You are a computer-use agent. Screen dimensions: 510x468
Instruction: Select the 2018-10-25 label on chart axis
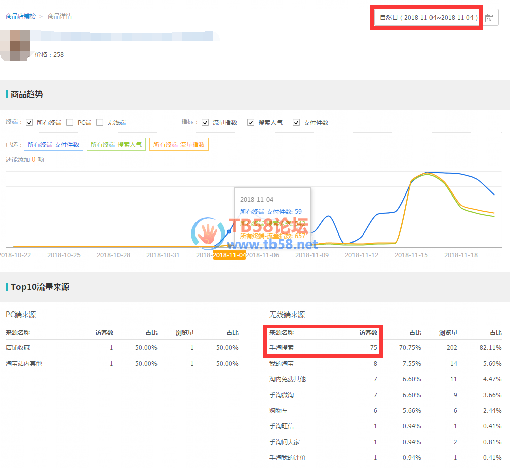pyautogui.click(x=64, y=255)
